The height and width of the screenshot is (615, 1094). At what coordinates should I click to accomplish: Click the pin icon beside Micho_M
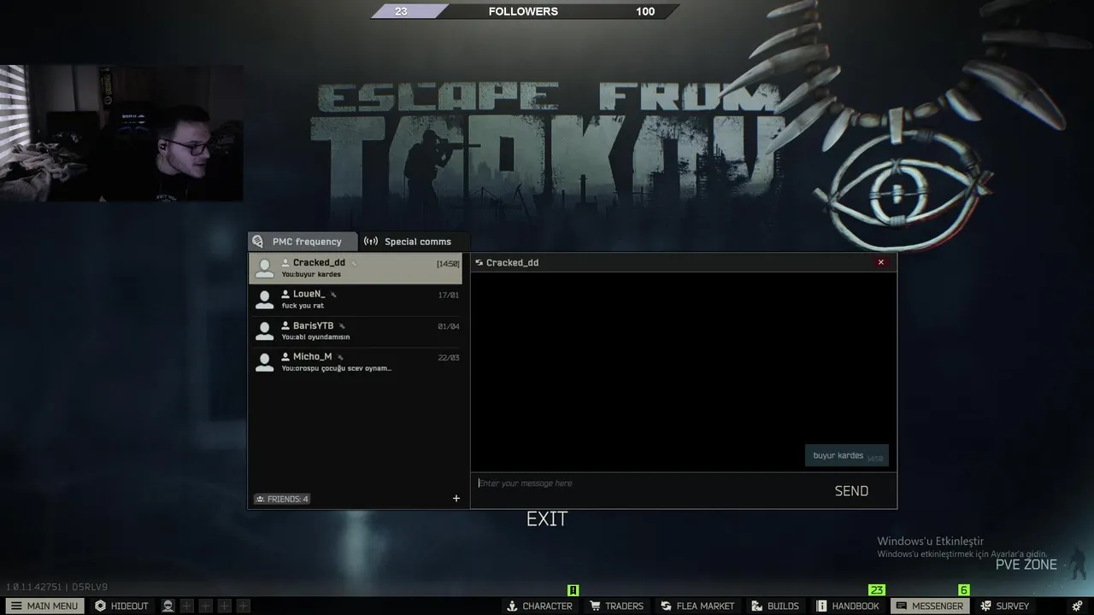340,357
